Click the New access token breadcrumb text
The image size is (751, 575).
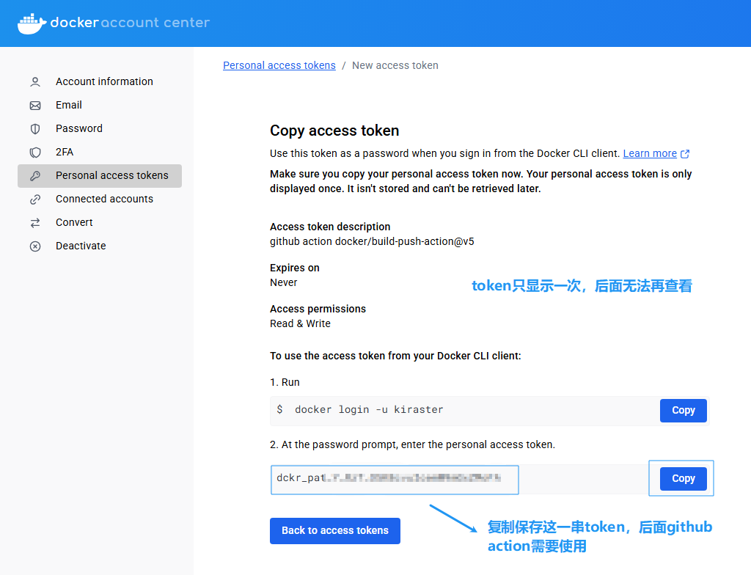[395, 65]
